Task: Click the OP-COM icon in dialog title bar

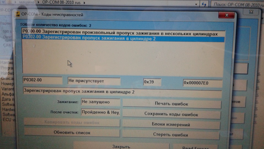Action: pyautogui.click(x=17, y=14)
